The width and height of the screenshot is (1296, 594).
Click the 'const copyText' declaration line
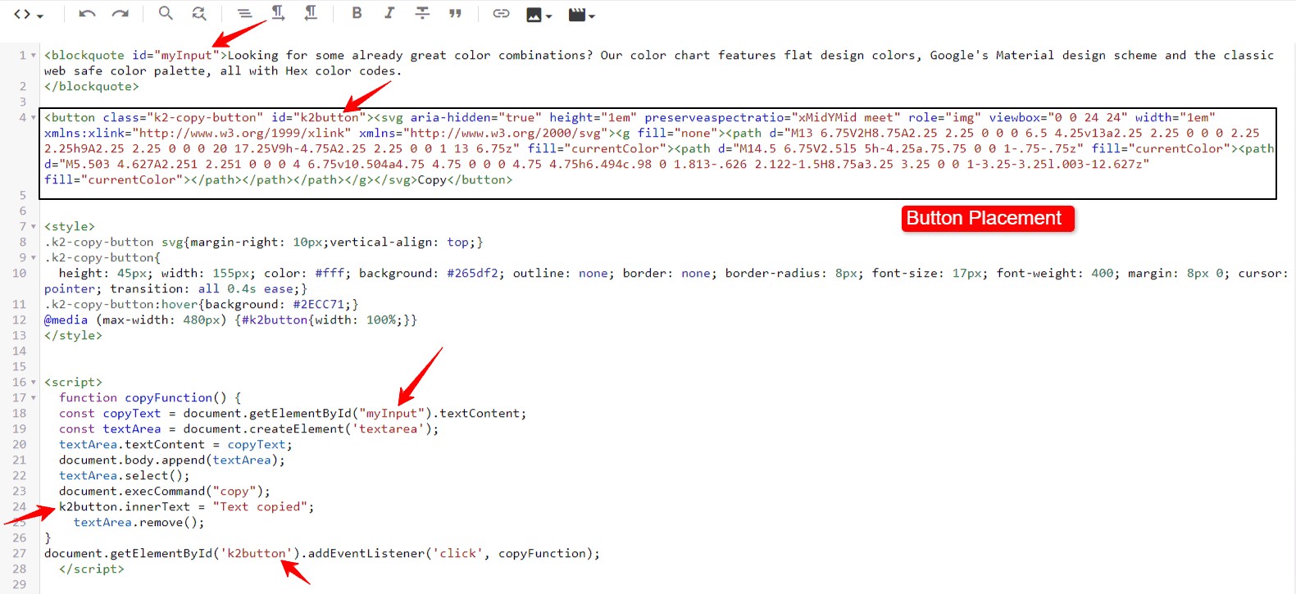pos(293,413)
